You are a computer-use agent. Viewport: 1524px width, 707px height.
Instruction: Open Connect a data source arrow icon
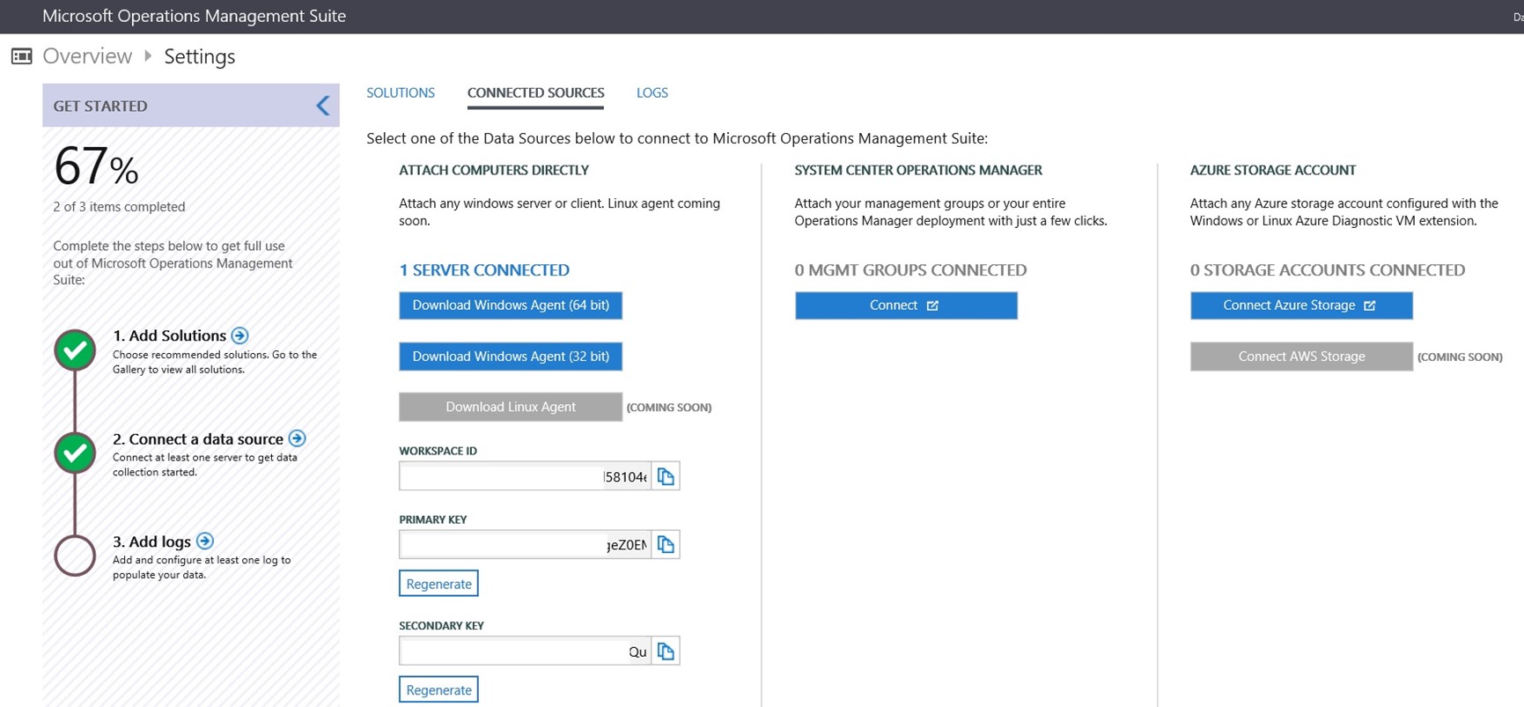point(298,438)
